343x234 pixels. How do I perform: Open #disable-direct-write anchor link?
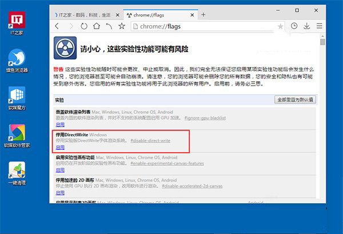(x=150, y=141)
